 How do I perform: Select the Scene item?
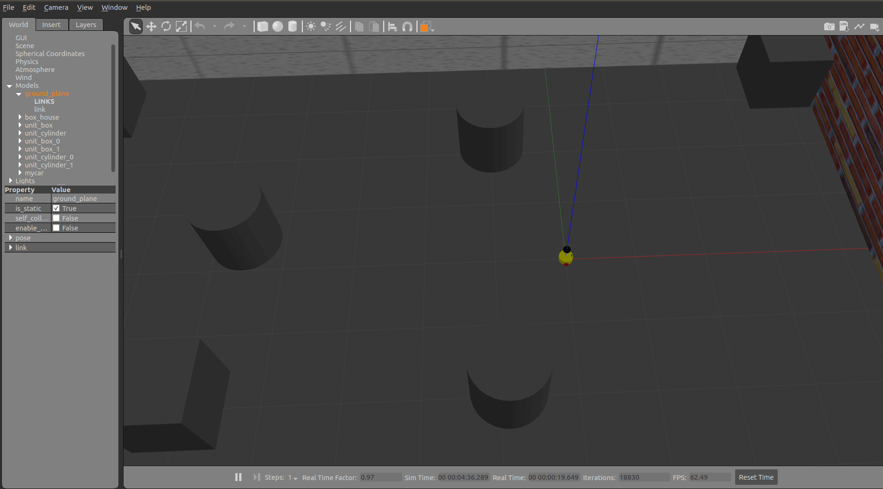tap(25, 46)
